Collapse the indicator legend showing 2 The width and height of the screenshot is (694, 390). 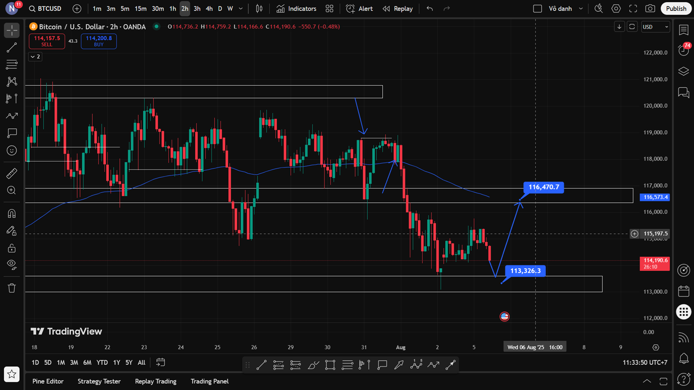click(x=35, y=56)
